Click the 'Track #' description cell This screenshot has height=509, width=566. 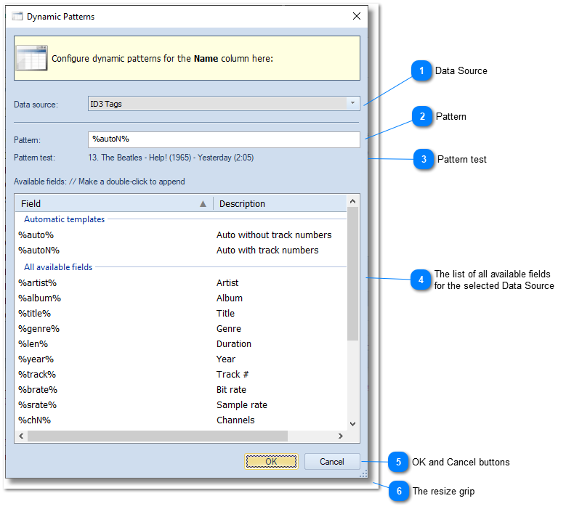click(x=233, y=374)
